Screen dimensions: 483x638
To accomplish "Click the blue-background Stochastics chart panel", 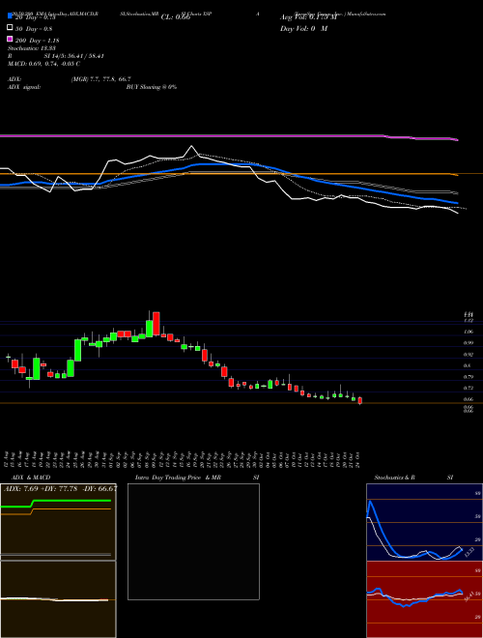I will [x=424, y=522].
